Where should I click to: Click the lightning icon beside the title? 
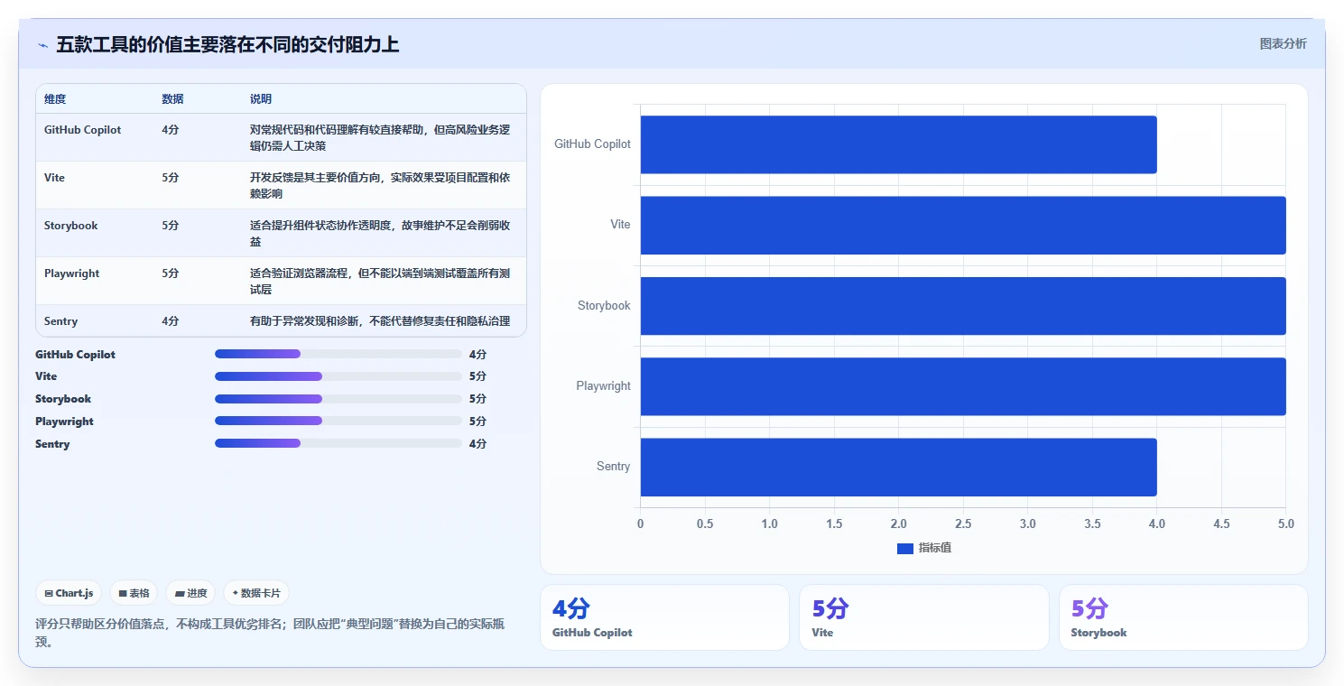point(42,44)
